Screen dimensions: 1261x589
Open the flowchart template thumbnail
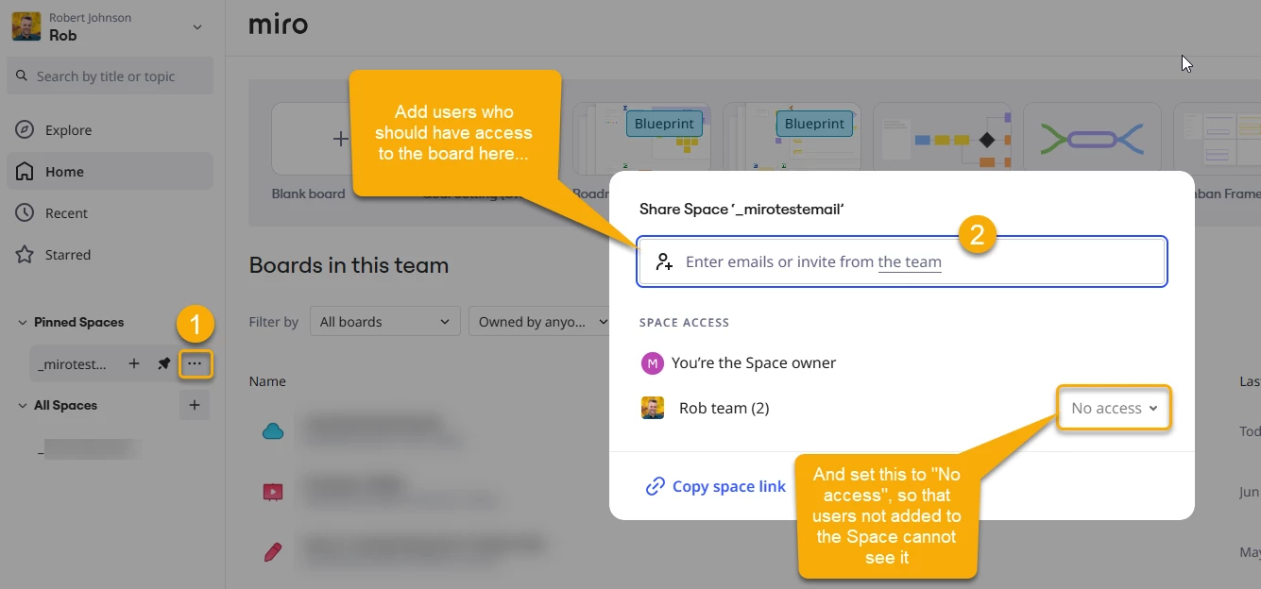click(x=942, y=137)
